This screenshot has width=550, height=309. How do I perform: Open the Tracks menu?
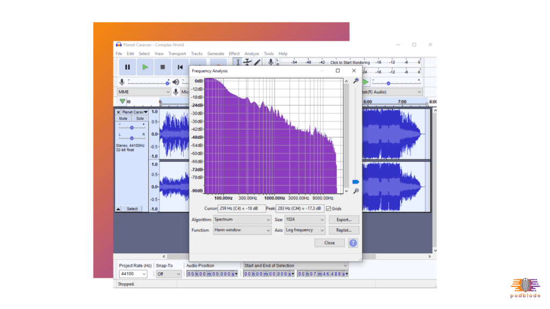pyautogui.click(x=197, y=54)
